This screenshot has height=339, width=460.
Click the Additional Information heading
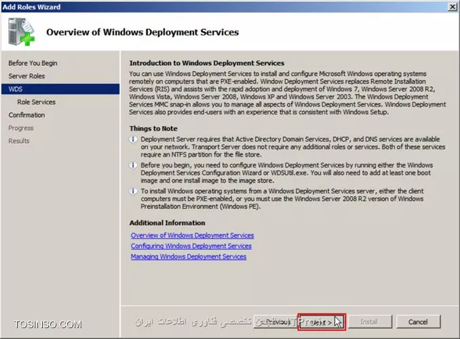tap(167, 223)
